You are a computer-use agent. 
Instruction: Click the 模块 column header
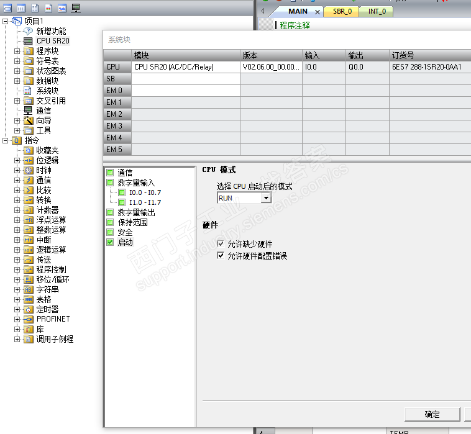[x=186, y=55]
